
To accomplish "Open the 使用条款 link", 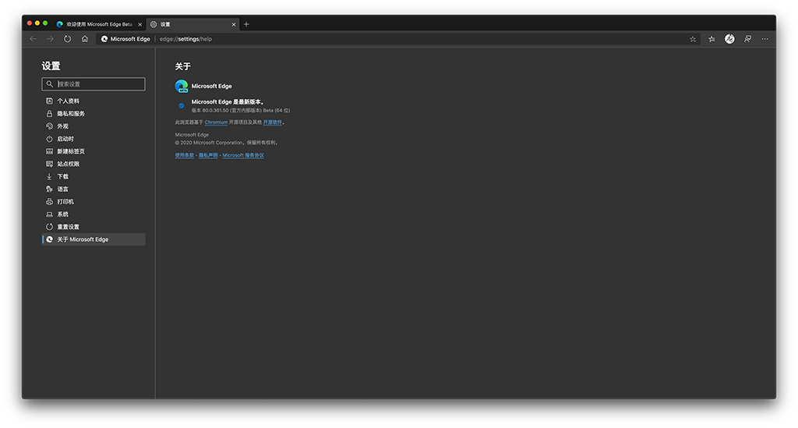I will click(x=184, y=155).
